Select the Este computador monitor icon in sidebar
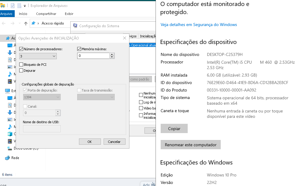The image size is (300, 186). click(x=8, y=91)
